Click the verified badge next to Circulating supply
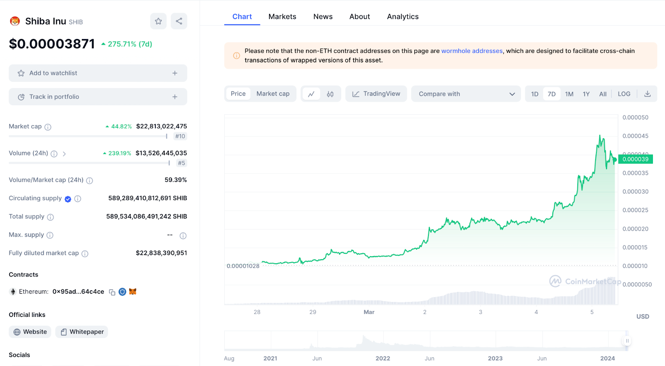 68,199
